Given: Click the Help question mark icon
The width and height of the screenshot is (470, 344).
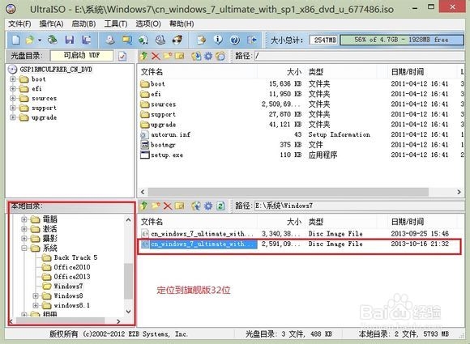Looking at the screenshot, I should tap(235, 40).
